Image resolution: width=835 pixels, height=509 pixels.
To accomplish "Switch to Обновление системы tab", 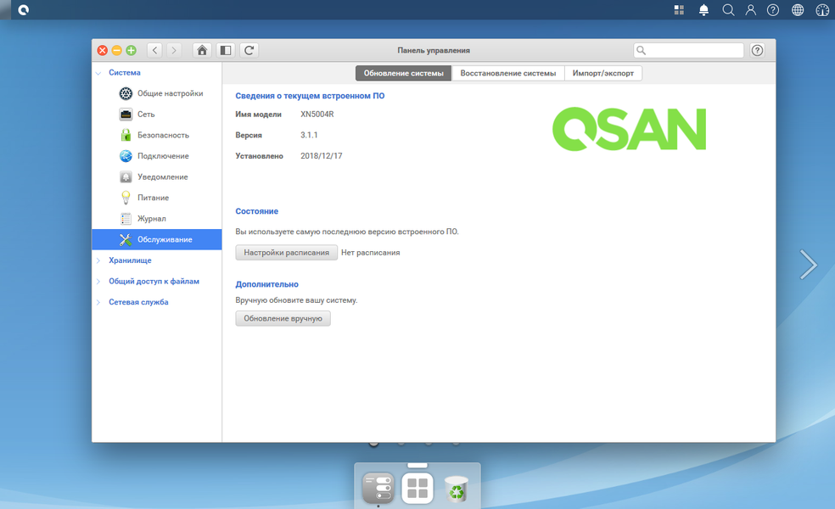I will (x=403, y=73).
